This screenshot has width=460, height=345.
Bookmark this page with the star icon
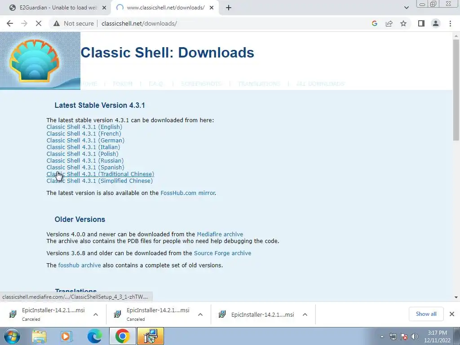(x=403, y=23)
